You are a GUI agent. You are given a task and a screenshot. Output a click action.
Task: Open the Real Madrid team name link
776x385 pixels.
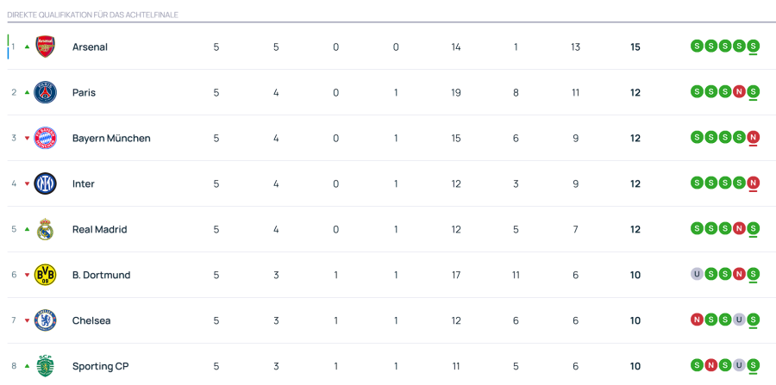coord(99,229)
